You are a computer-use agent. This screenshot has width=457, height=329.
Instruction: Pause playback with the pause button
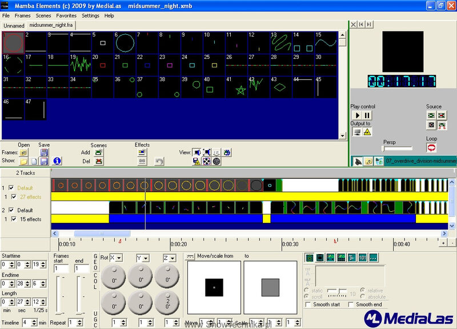367,115
